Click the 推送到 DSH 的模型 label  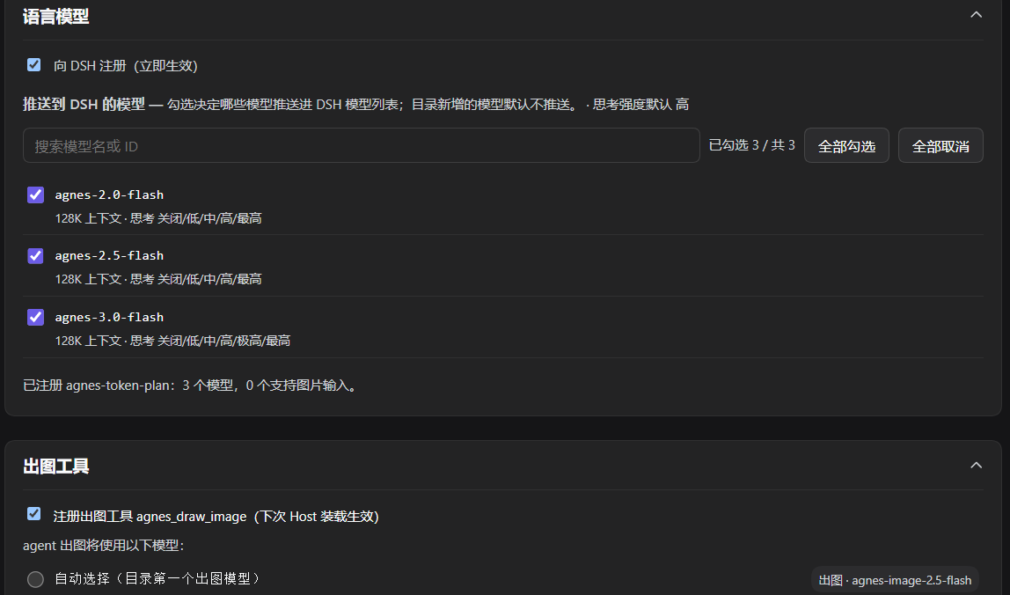84,105
